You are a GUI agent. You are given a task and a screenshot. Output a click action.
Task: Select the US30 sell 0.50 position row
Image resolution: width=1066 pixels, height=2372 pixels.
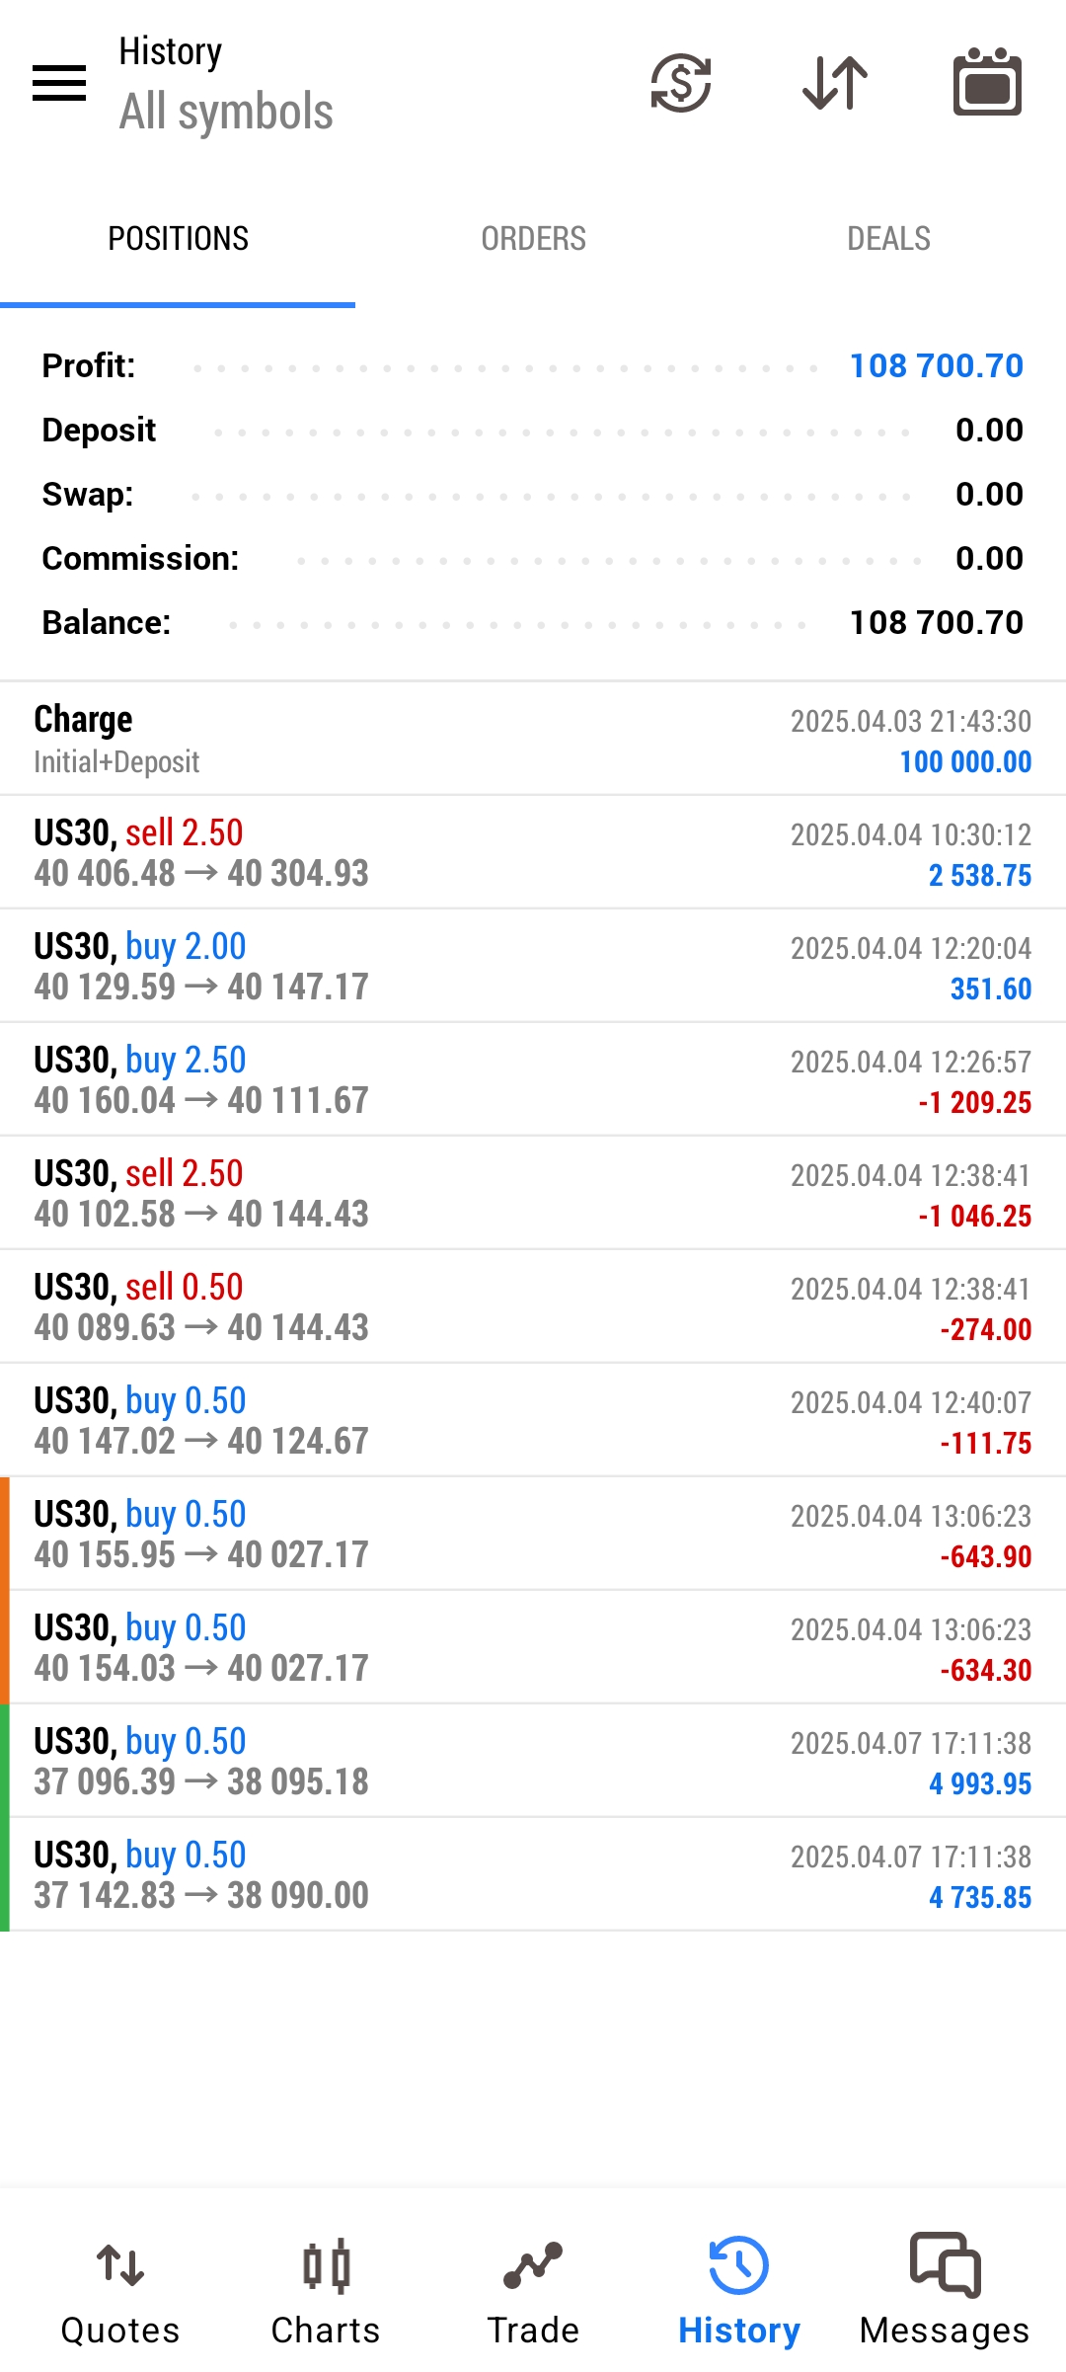click(x=533, y=1306)
